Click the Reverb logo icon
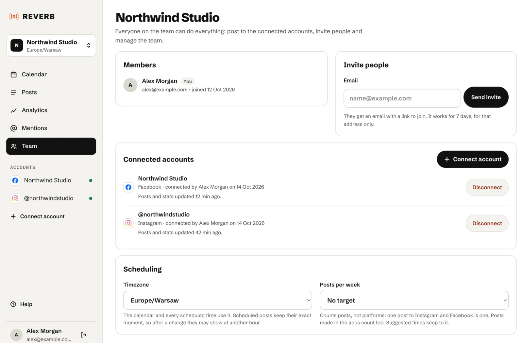This screenshot has height=343, width=523. [x=14, y=16]
